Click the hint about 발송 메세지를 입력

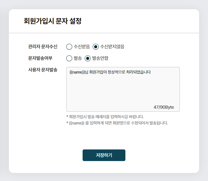click(x=105, y=117)
